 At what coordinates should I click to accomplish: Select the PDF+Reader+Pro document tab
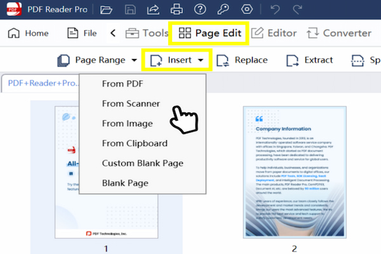(41, 83)
